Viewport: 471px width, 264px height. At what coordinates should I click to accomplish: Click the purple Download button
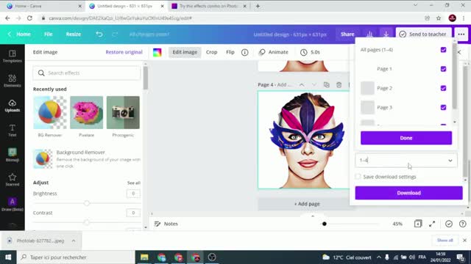(409, 193)
